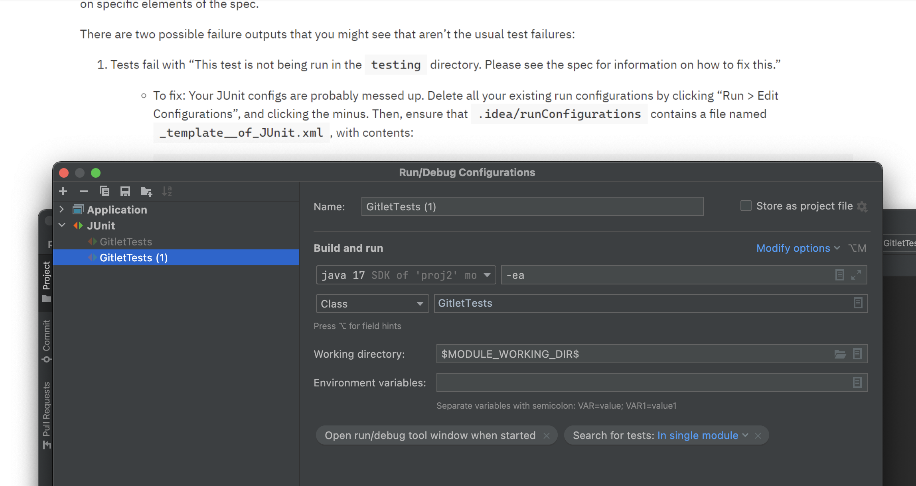This screenshot has width=916, height=486.
Task: Expand the VM options field with arrows icon
Action: (856, 275)
